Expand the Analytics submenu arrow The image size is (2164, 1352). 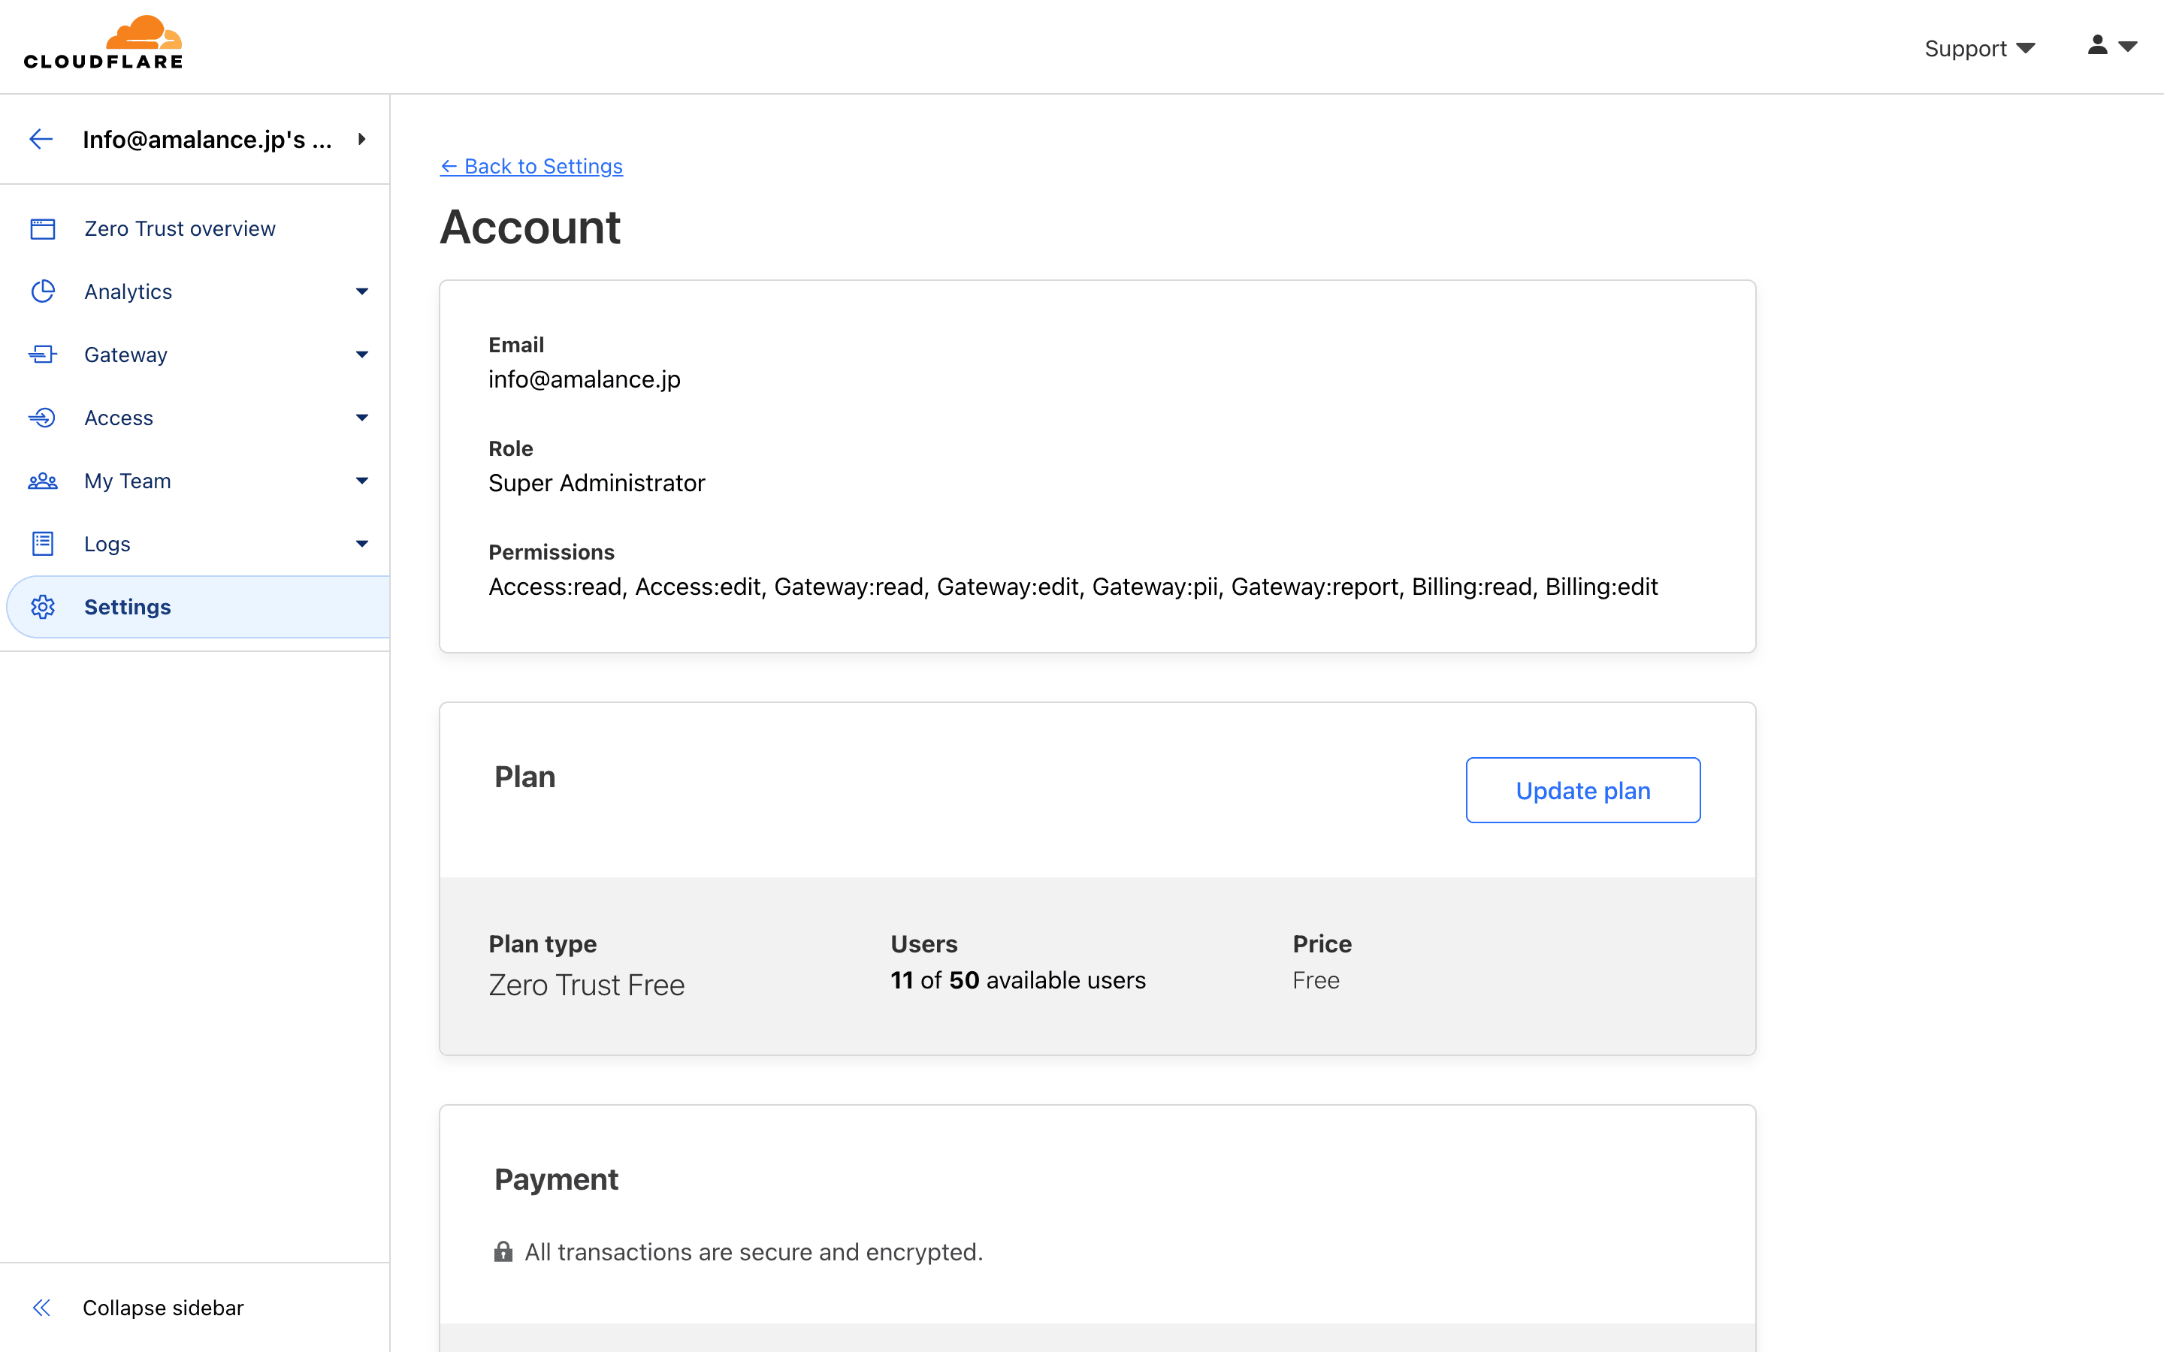[361, 291]
